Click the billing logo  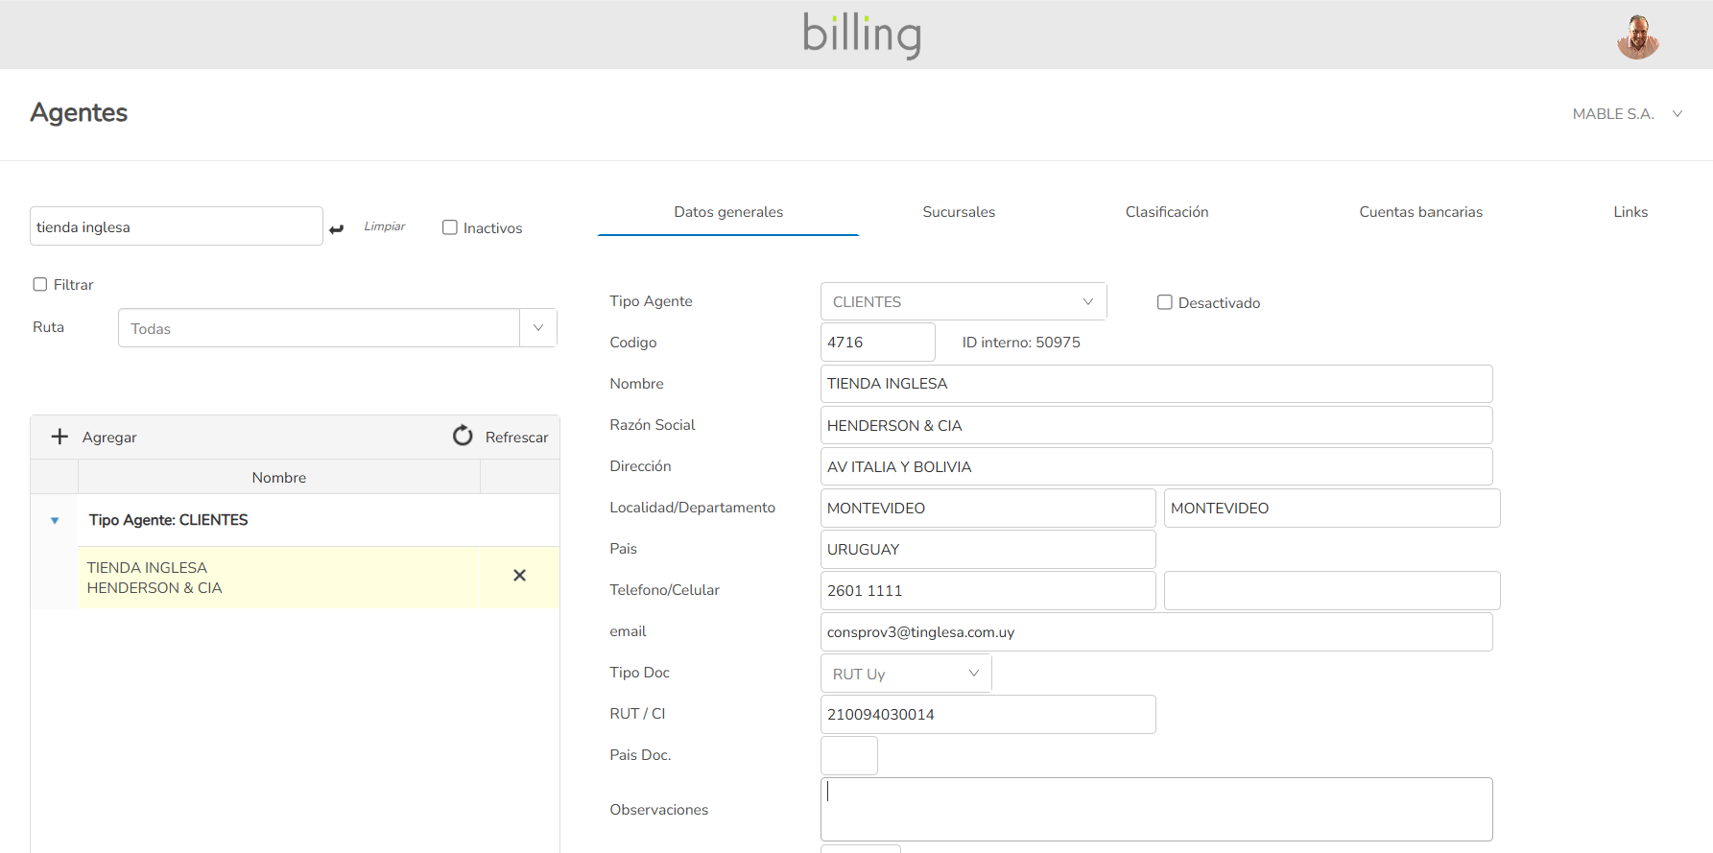861,35
